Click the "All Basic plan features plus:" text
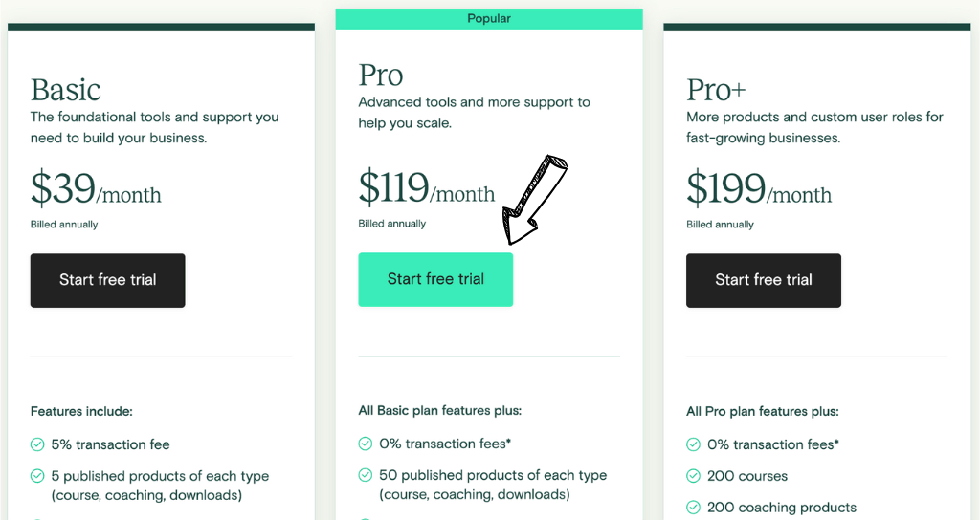980x520 pixels. 440,411
